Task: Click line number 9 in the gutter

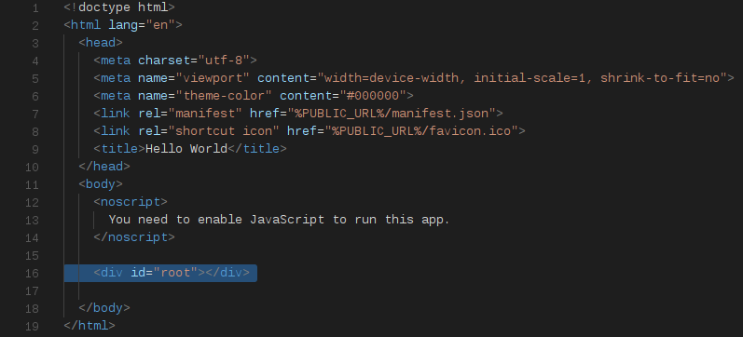Action: pyautogui.click(x=36, y=150)
